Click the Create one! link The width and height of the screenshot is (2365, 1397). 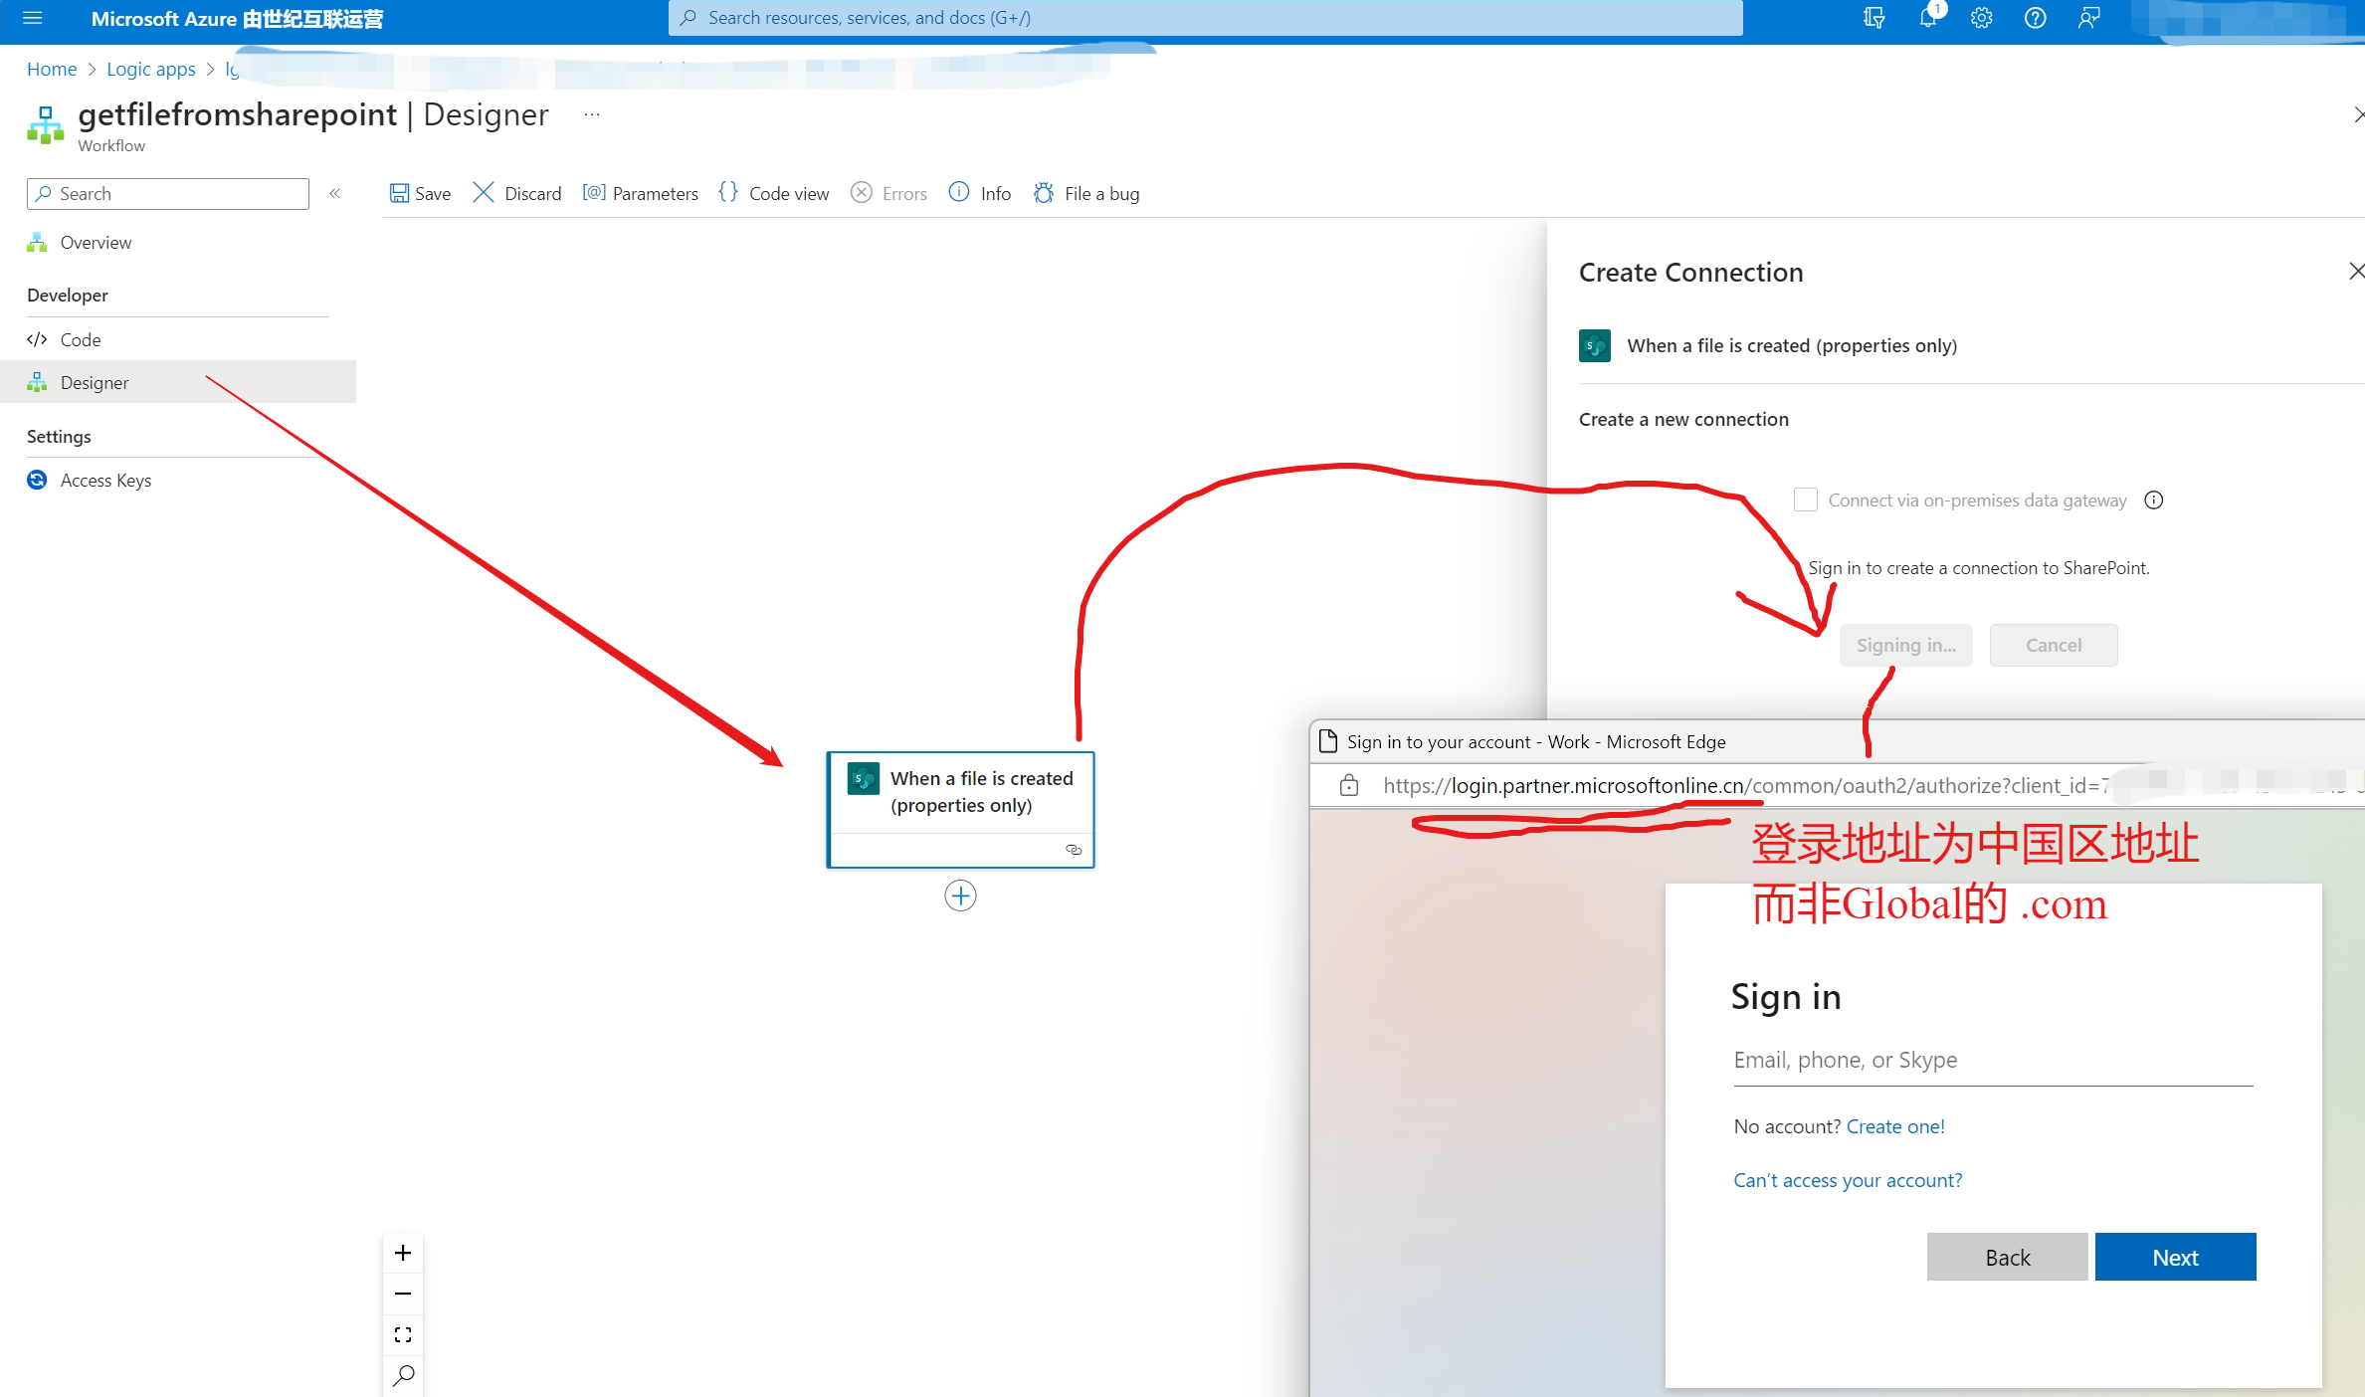coord(1894,1125)
